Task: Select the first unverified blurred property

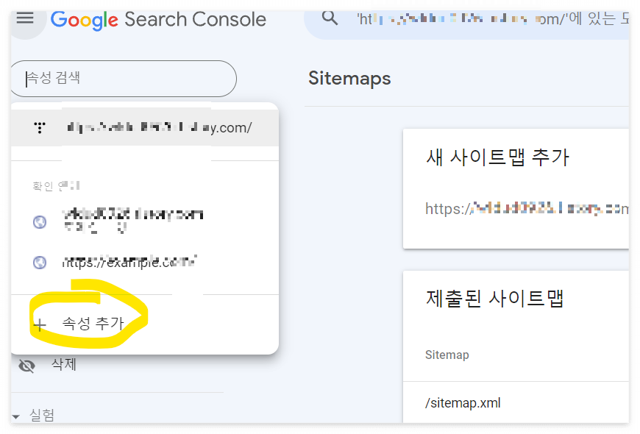Action: coord(145,221)
